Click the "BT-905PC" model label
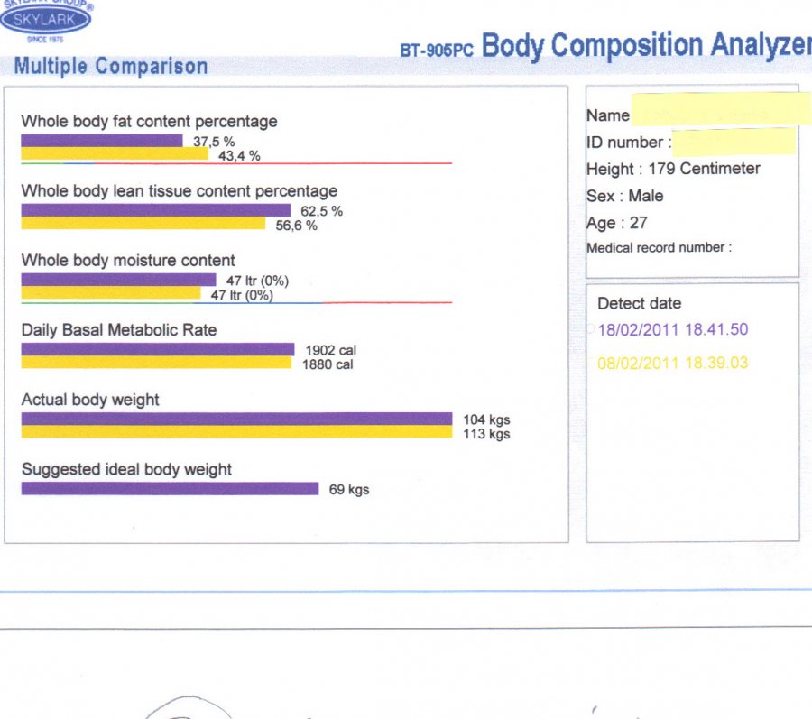The height and width of the screenshot is (719, 812). tap(437, 51)
